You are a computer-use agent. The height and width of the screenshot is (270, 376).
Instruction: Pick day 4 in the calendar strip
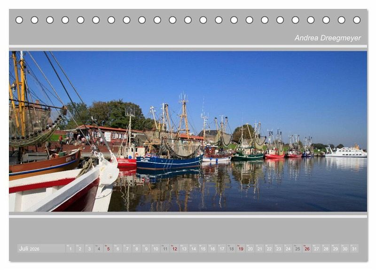coord(99,248)
